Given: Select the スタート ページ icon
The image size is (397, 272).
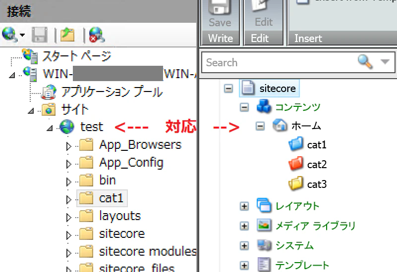Looking at the screenshot, I should pyautogui.click(x=30, y=56).
